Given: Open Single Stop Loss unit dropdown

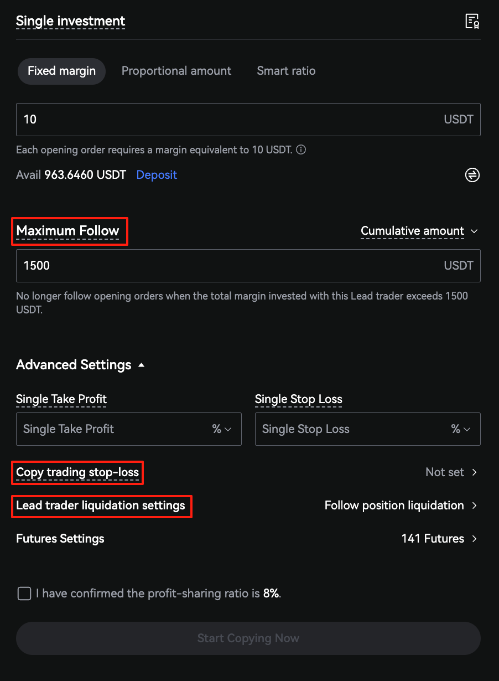Looking at the screenshot, I should (461, 429).
